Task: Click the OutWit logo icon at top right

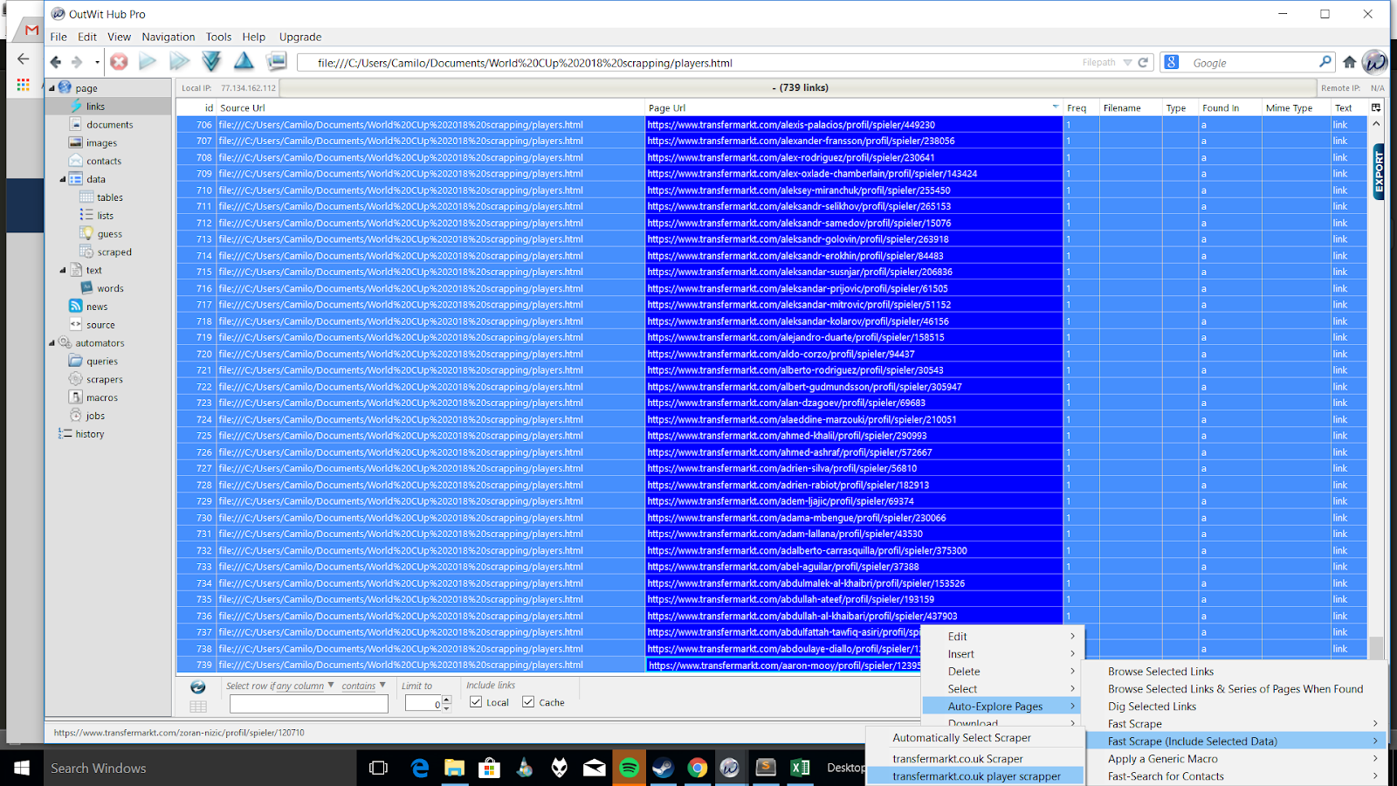Action: [x=1374, y=61]
